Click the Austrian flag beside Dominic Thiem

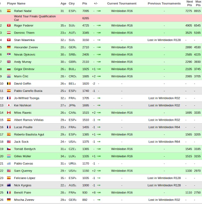[x=9, y=33]
